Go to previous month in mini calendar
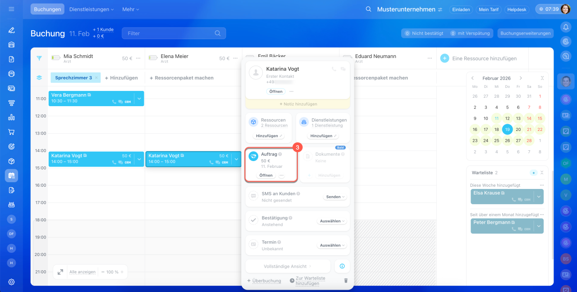577x292 pixels. click(473, 78)
